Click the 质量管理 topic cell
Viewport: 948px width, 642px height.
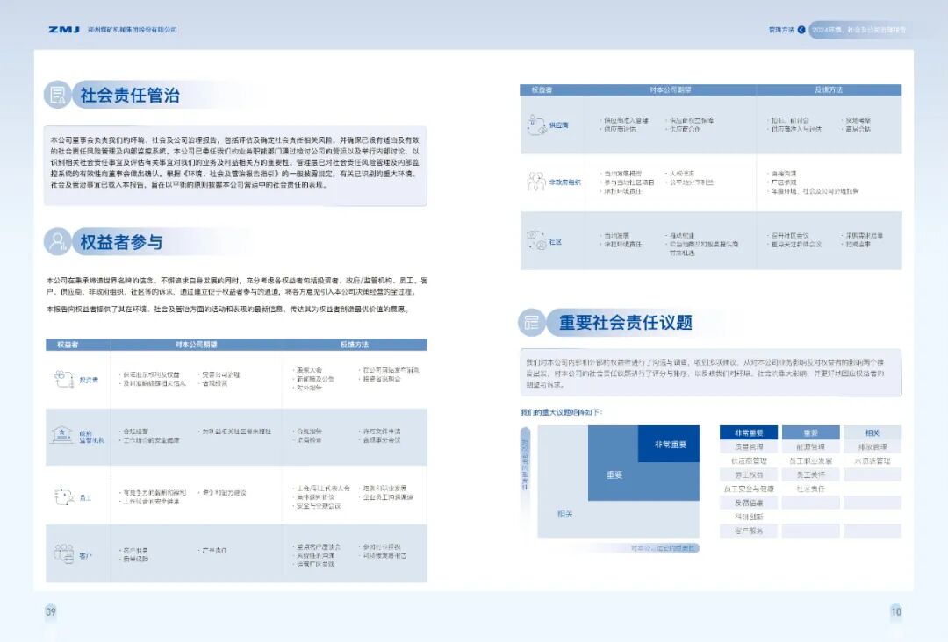(x=748, y=446)
